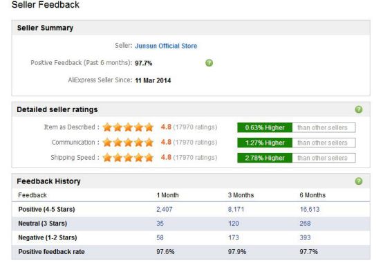View 268 neutral reviews for 6 Months
383x263 pixels.
click(x=305, y=224)
